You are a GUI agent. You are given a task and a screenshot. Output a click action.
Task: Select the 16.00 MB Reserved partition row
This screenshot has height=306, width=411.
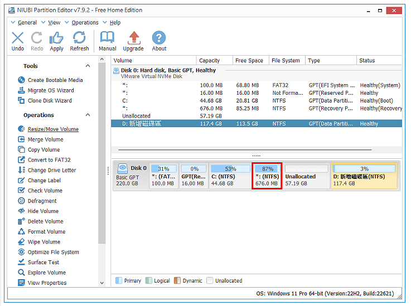click(257, 93)
